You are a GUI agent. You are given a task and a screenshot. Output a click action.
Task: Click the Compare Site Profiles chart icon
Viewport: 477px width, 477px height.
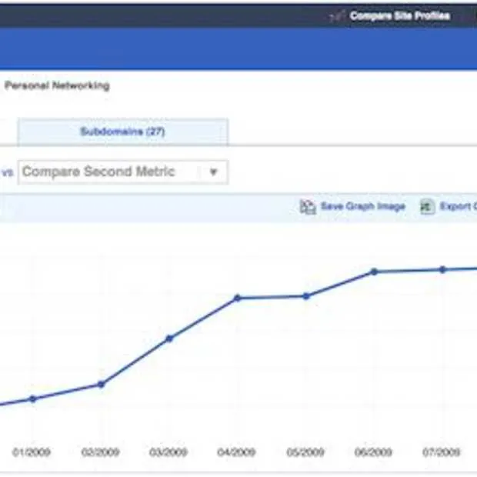pos(335,16)
